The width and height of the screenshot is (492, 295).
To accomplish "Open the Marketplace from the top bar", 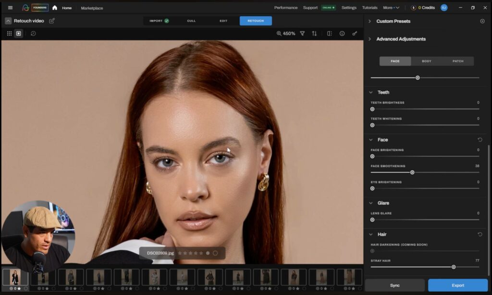I will pyautogui.click(x=93, y=8).
